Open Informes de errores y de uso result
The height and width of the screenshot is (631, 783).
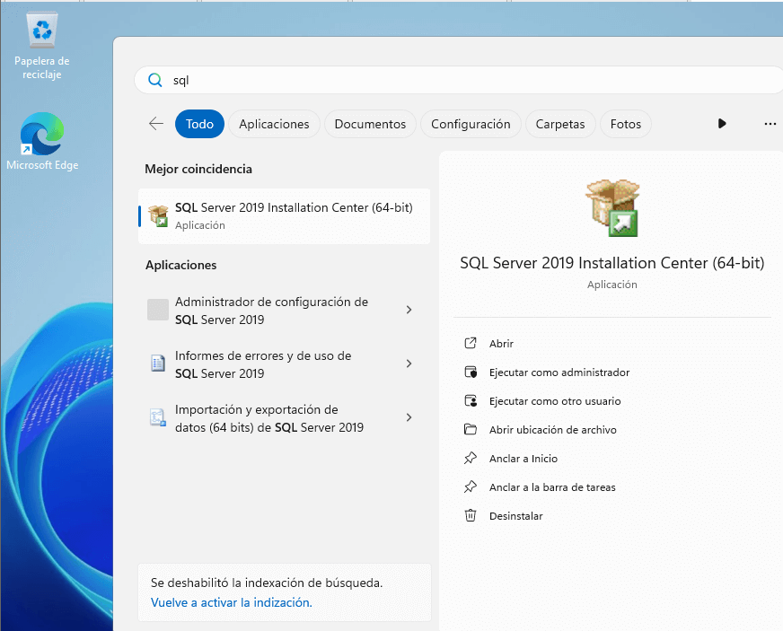pyautogui.click(x=284, y=364)
